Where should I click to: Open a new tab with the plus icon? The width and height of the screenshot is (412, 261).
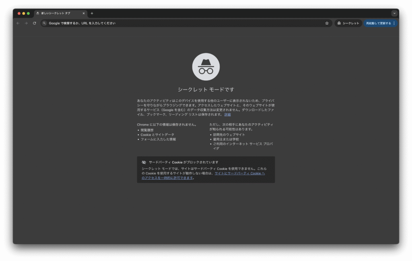92,13
